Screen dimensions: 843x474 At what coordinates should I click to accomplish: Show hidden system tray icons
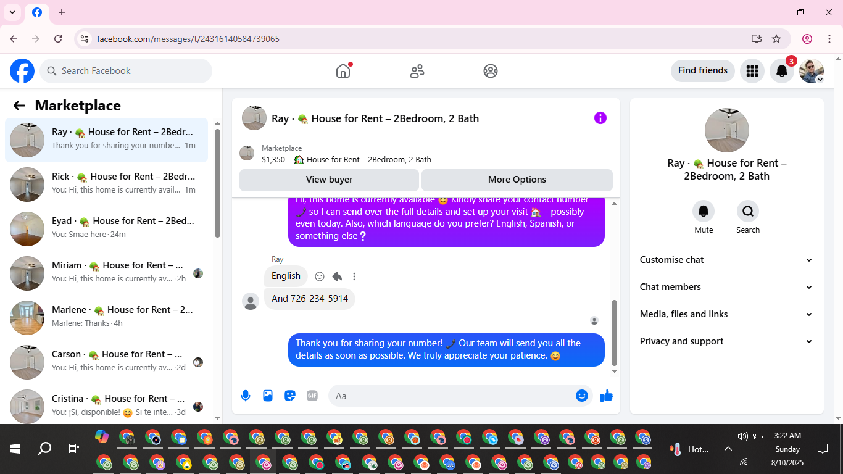click(x=728, y=449)
